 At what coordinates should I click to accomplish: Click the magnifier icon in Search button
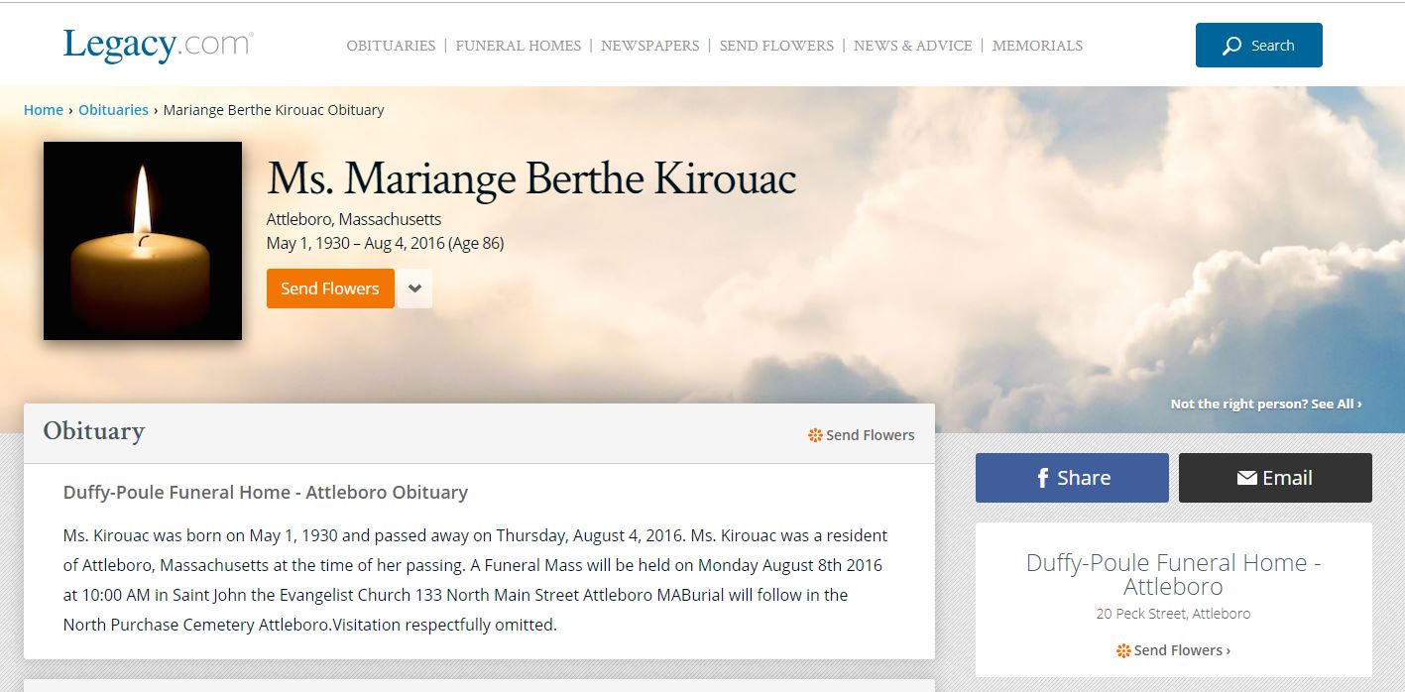(x=1231, y=46)
